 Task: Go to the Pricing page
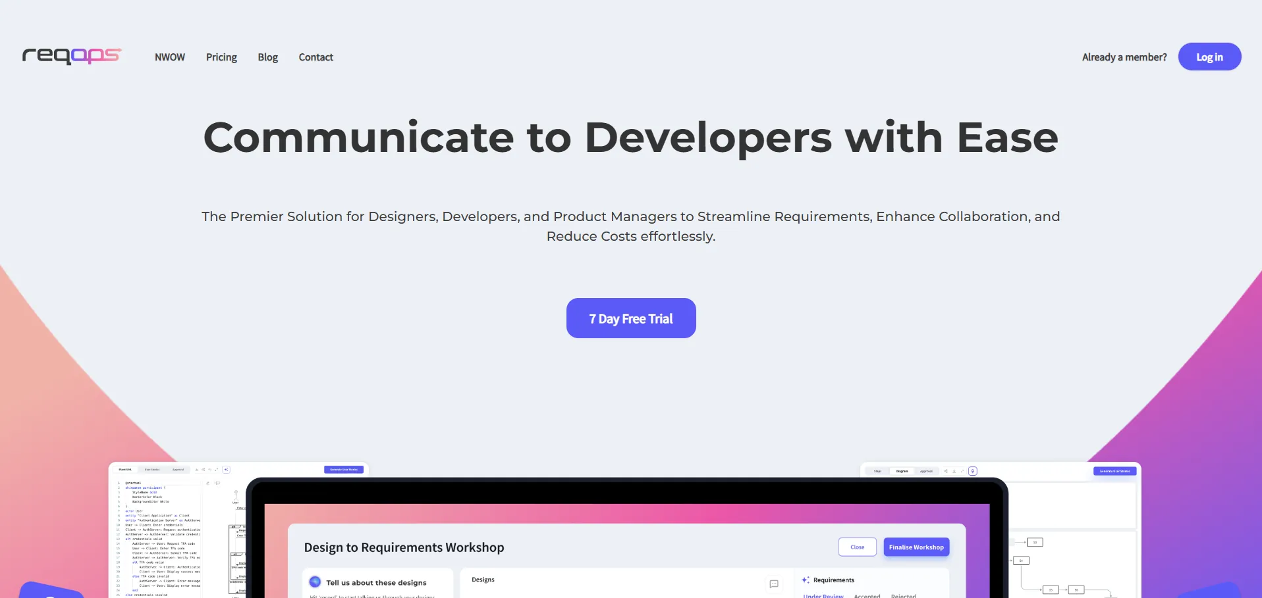coord(221,57)
